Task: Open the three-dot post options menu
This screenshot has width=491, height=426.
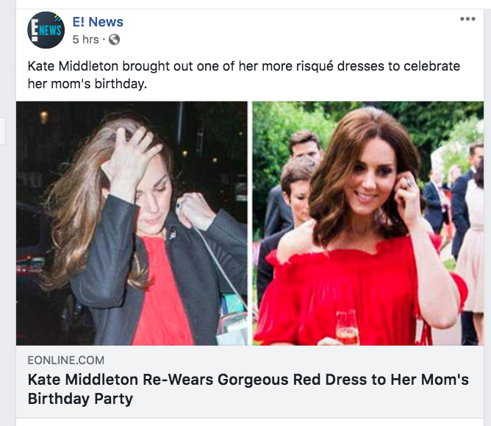Action: click(467, 19)
